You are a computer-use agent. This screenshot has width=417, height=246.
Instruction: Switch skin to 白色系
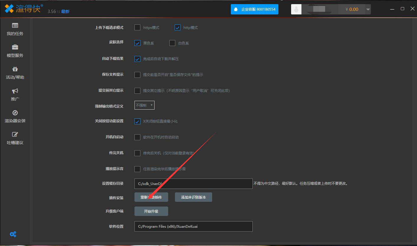click(x=172, y=43)
